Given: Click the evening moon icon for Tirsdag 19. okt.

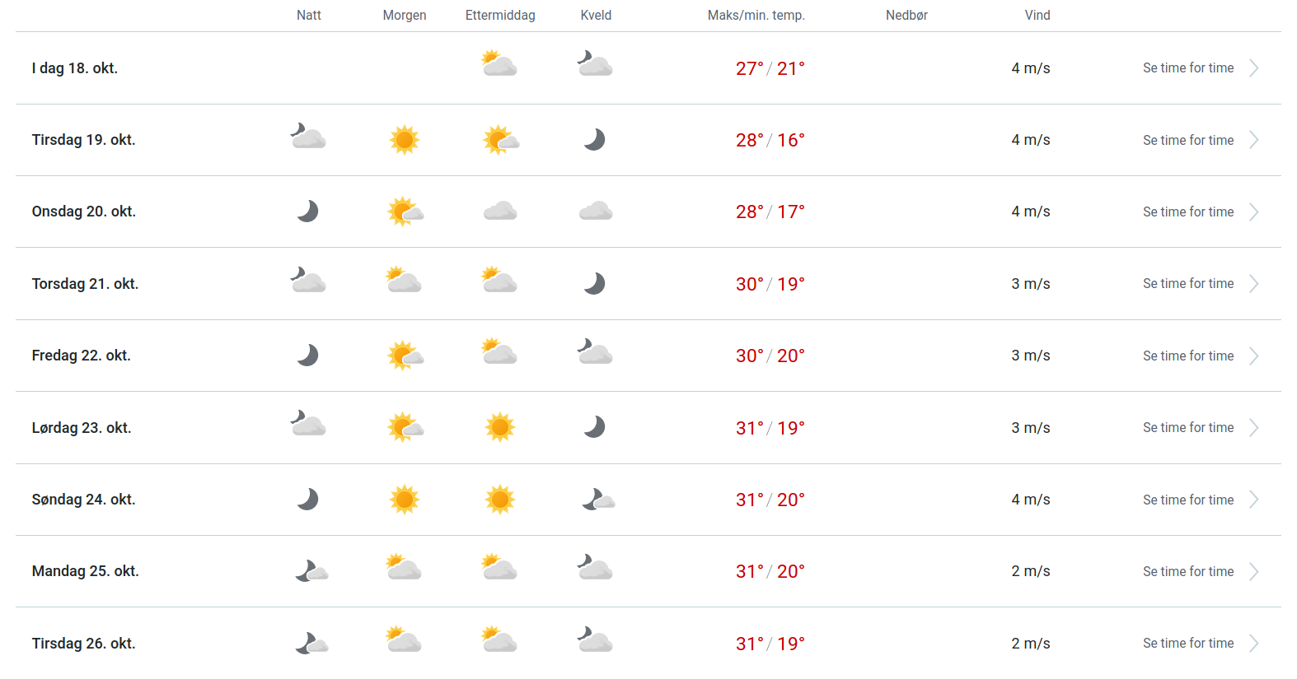Looking at the screenshot, I should pyautogui.click(x=595, y=140).
